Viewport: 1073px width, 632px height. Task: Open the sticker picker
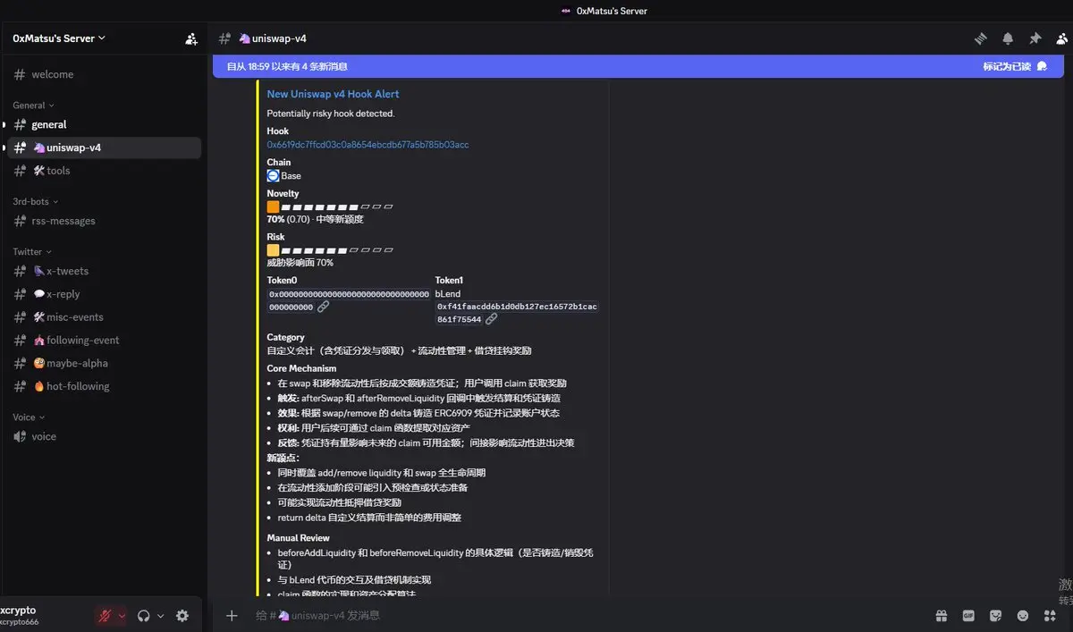995,615
